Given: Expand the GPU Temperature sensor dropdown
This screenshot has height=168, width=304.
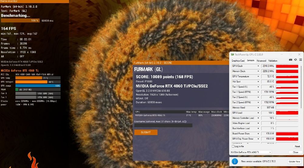Looking at the screenshot, I should point(258,76).
